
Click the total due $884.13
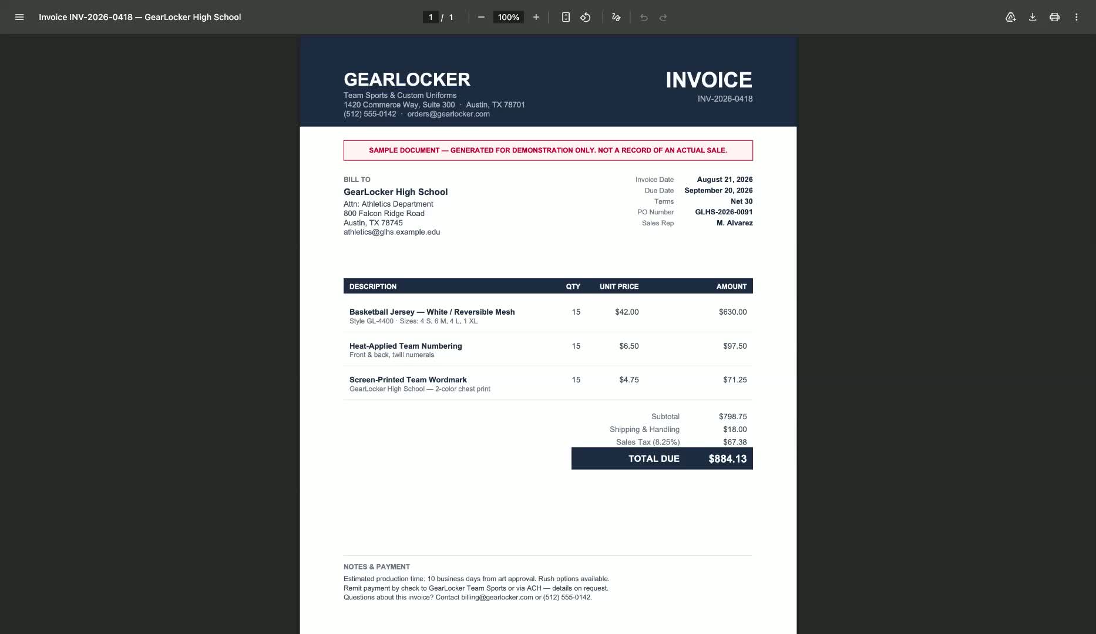coord(728,459)
